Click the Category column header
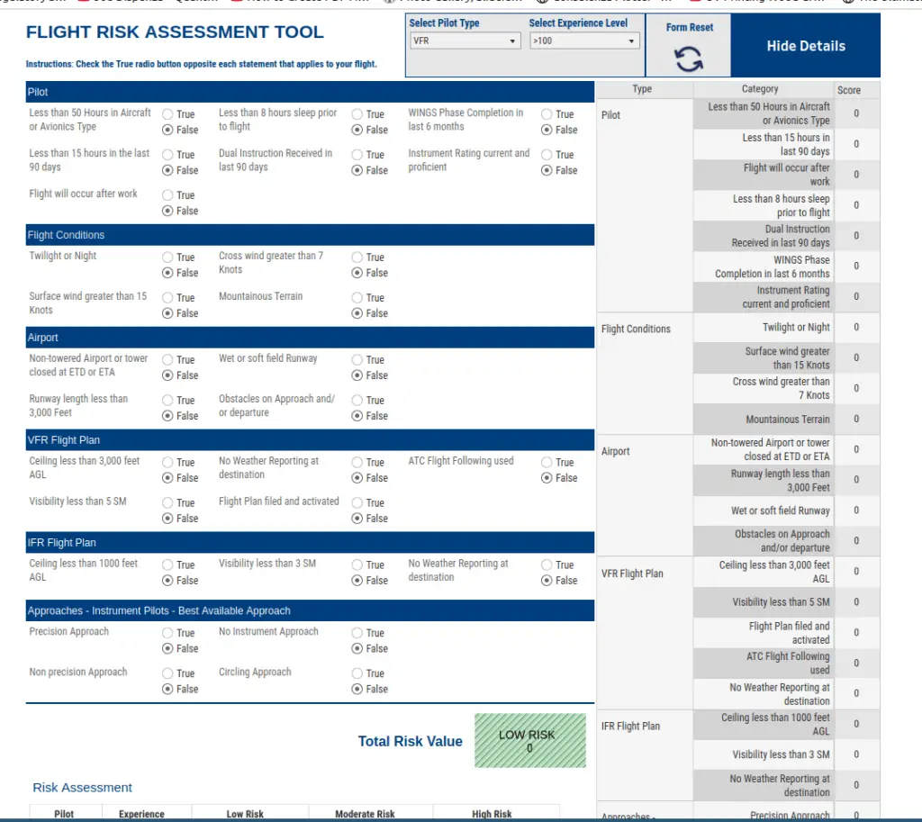Screen dimensions: 922x822 (x=760, y=89)
